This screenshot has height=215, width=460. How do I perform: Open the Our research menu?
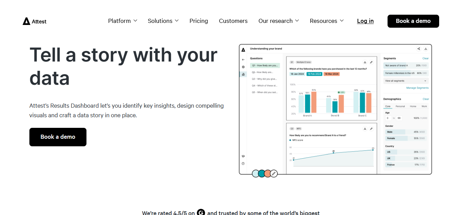279,21
